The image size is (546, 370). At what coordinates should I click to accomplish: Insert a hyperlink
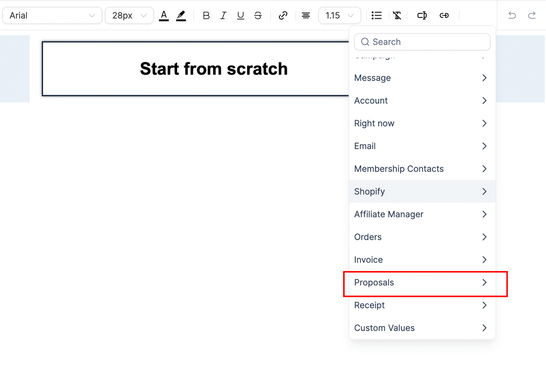(283, 15)
